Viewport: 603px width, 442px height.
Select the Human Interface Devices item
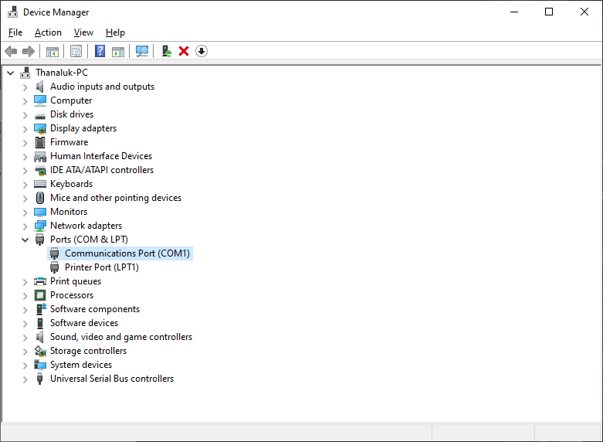[x=100, y=156]
